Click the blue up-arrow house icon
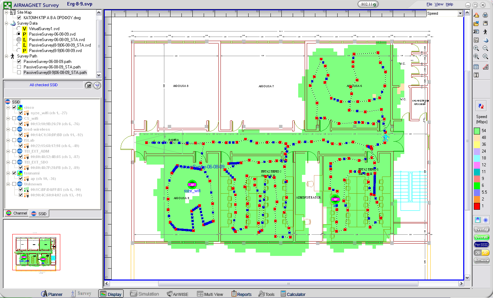Viewport: 493px width, 298px height. tap(478, 220)
